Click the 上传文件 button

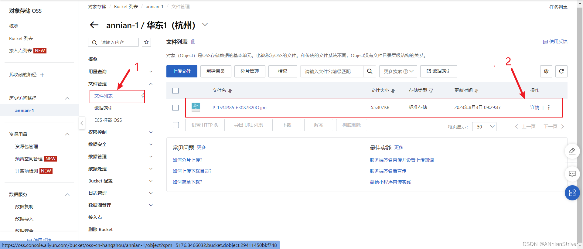click(182, 71)
